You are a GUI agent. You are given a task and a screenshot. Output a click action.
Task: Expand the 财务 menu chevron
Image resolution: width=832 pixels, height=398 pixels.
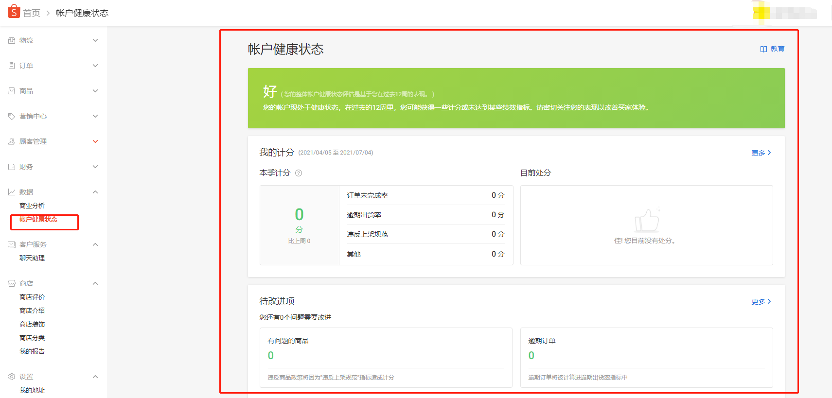point(95,167)
